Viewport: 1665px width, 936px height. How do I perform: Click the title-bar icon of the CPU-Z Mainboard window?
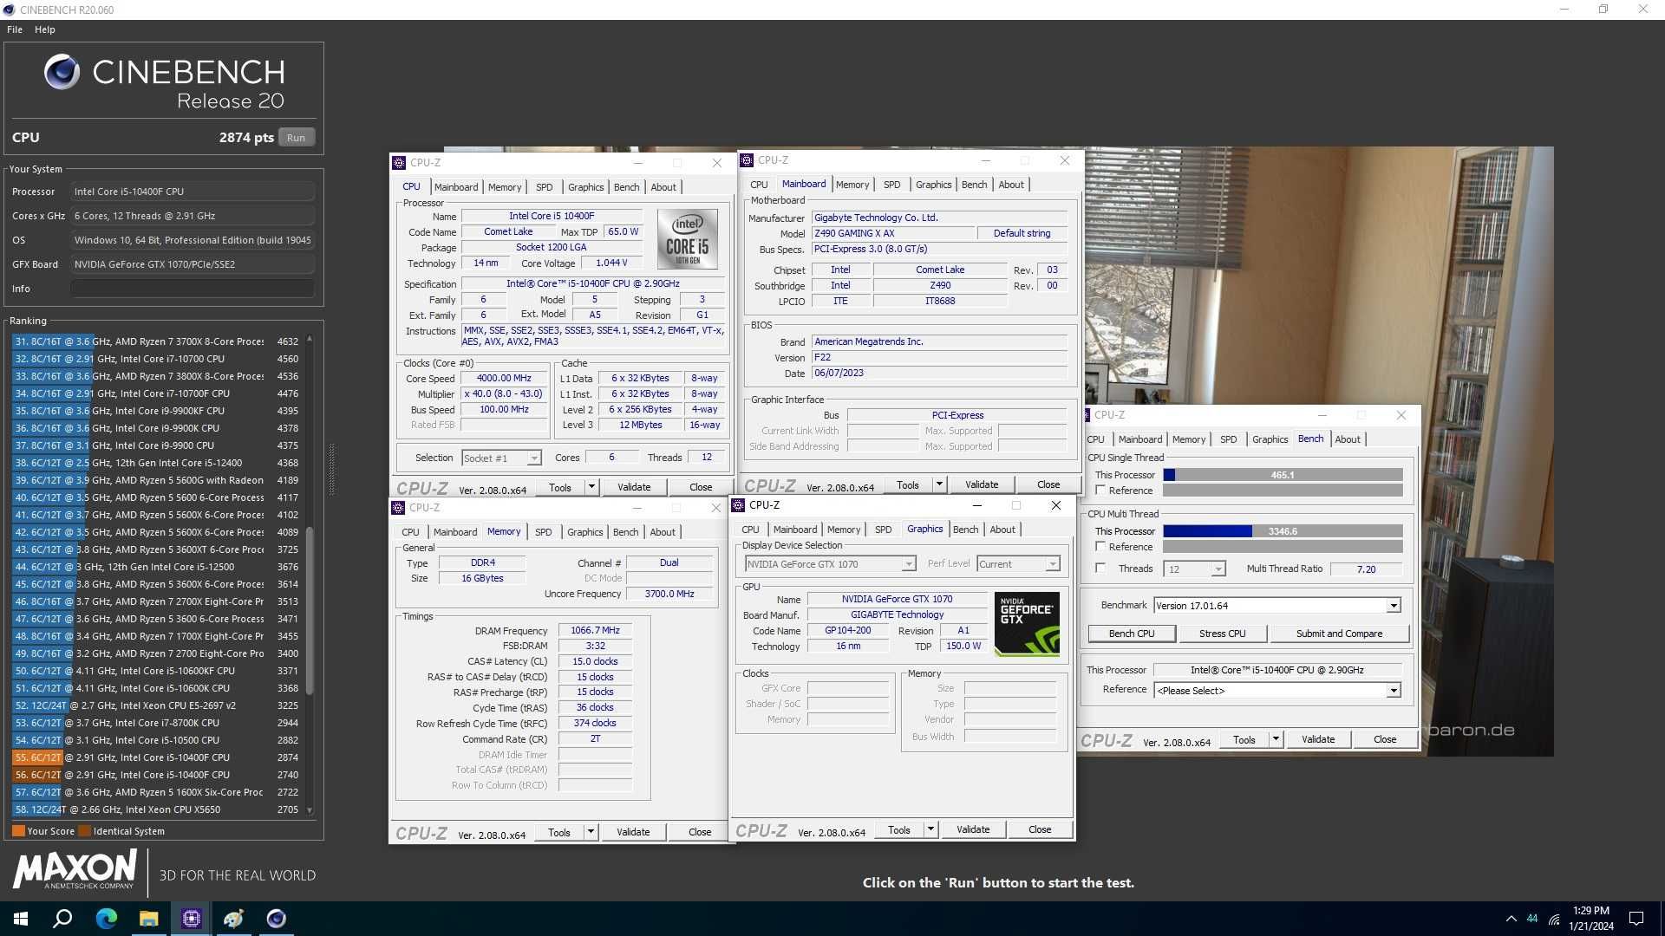pyautogui.click(x=747, y=160)
